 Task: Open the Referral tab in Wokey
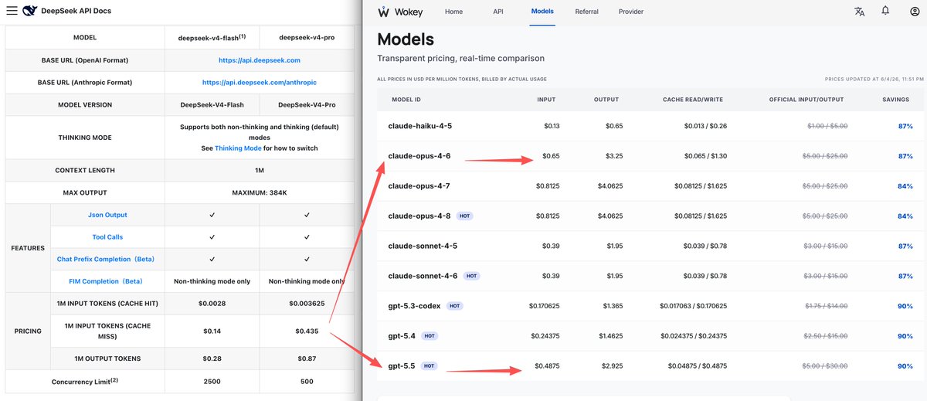(587, 12)
